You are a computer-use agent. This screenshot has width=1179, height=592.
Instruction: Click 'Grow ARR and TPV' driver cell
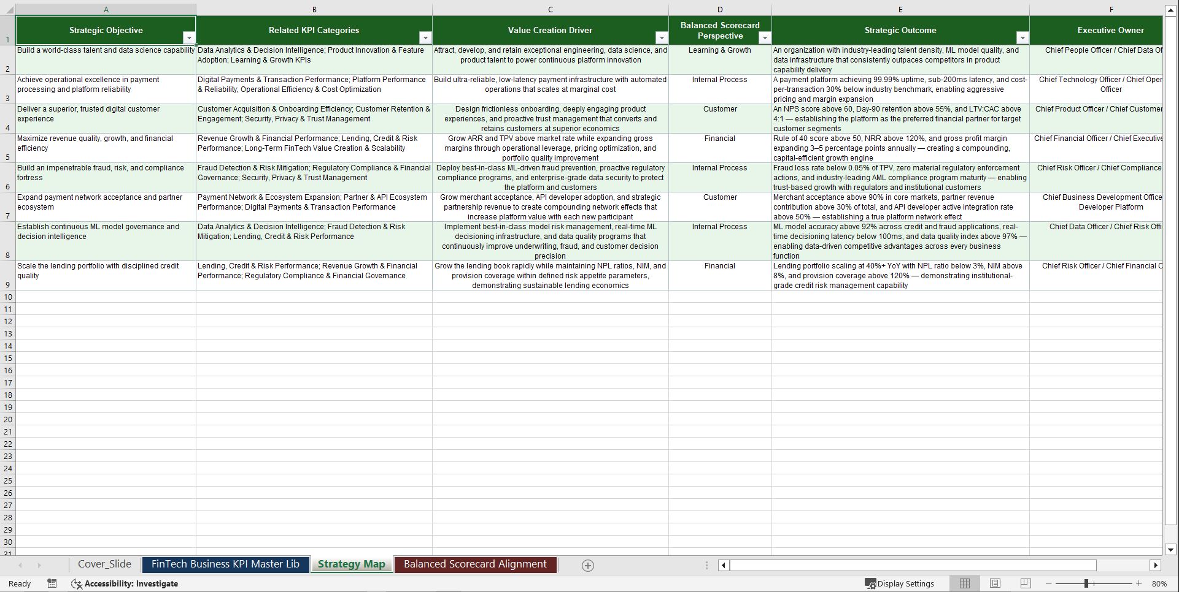pyautogui.click(x=551, y=148)
